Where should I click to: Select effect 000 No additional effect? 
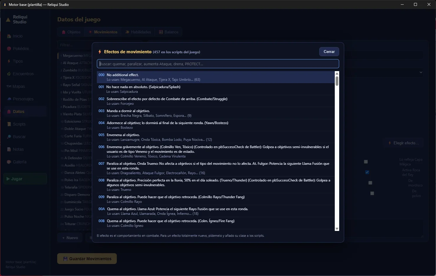click(x=216, y=77)
